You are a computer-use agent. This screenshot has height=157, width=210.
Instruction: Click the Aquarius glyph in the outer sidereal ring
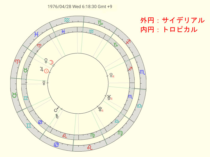(67, 20)
